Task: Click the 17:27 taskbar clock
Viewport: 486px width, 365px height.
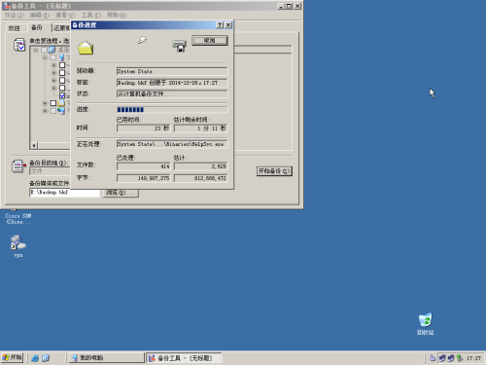Action: tap(473, 358)
